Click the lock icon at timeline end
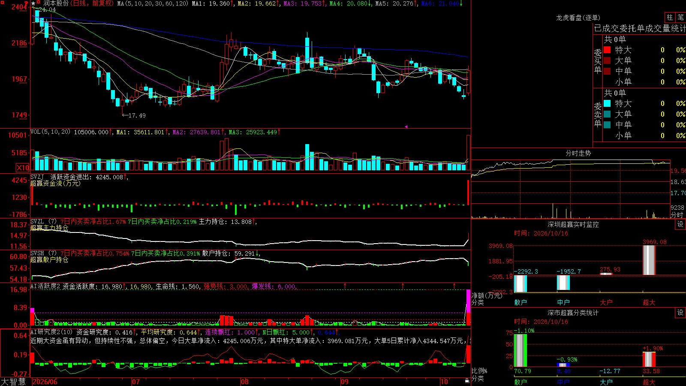This screenshot has width=686, height=386. pyautogui.click(x=467, y=381)
